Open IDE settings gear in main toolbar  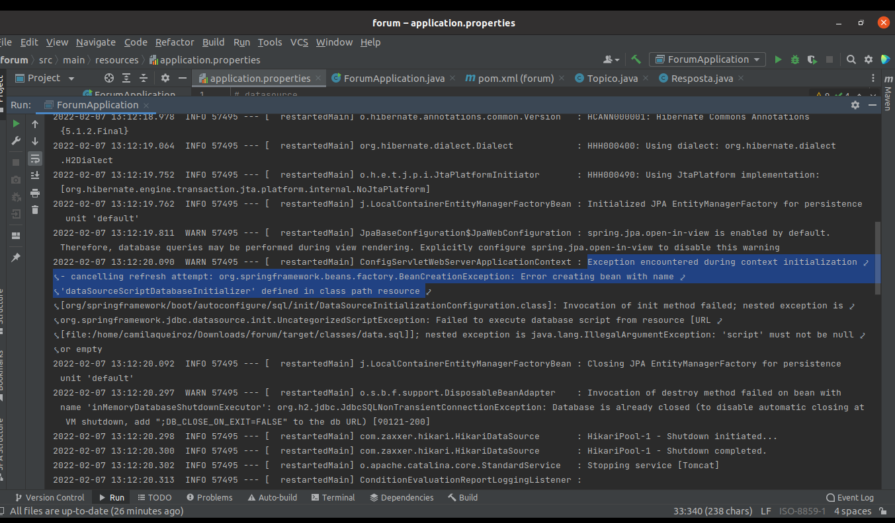click(x=869, y=59)
